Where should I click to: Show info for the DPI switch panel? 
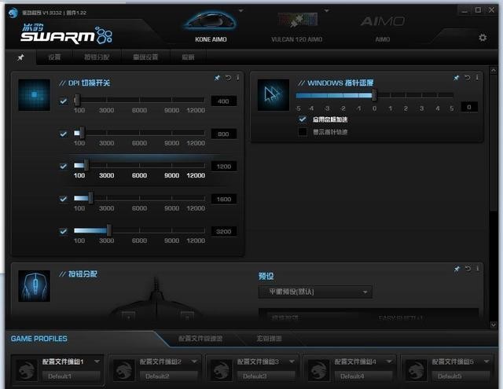pos(237,78)
